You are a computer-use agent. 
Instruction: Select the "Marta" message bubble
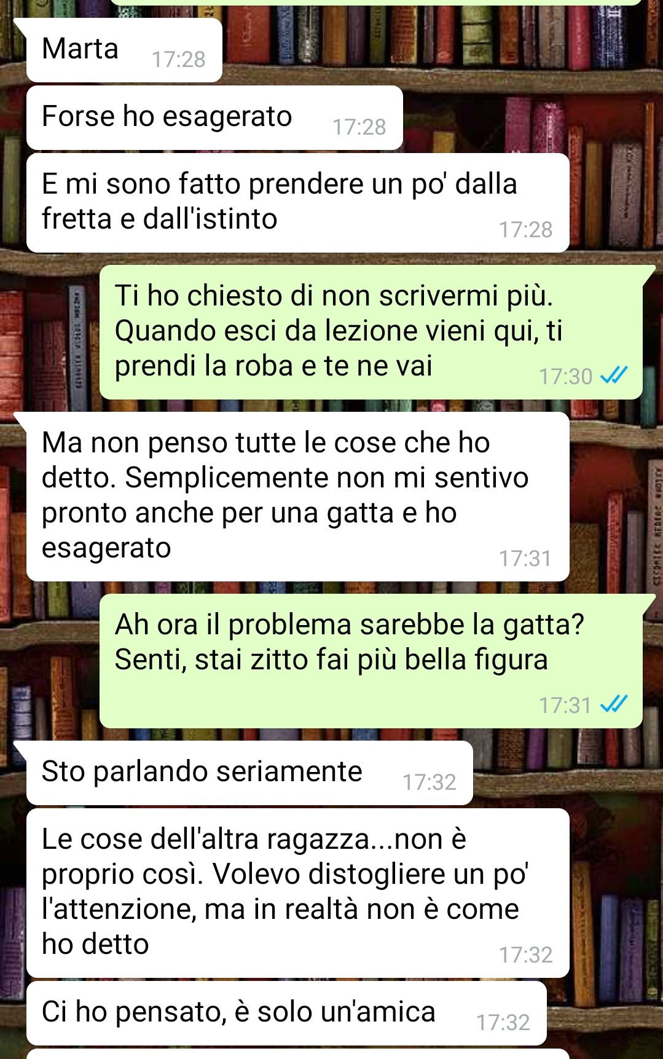(124, 50)
